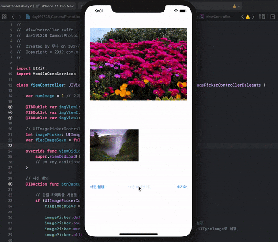Open ViewController class in jump bar
The width and height of the screenshot is (278, 242).
(x=218, y=17)
